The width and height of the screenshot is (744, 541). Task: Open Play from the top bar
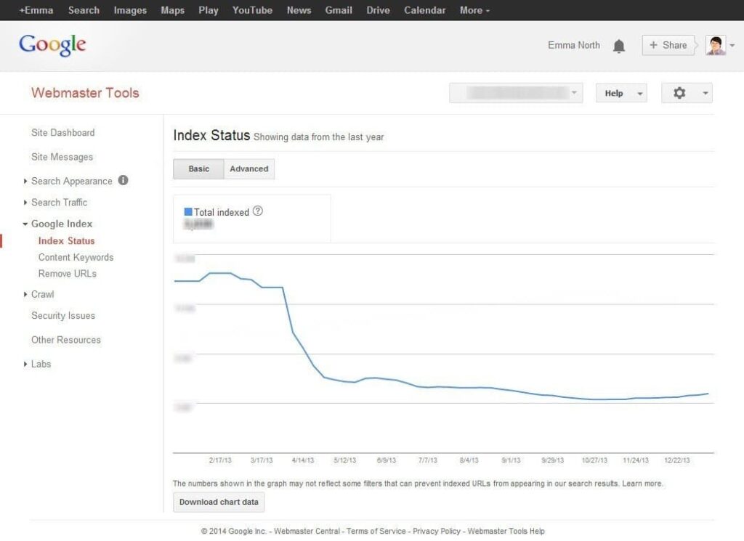point(209,10)
